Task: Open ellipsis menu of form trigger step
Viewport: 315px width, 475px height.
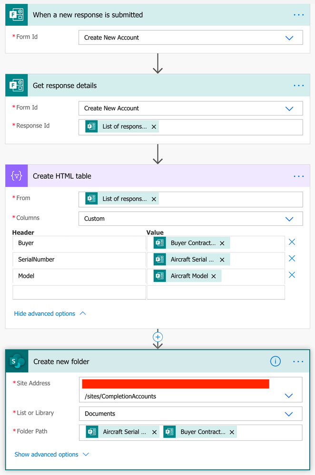Action: [x=299, y=15]
